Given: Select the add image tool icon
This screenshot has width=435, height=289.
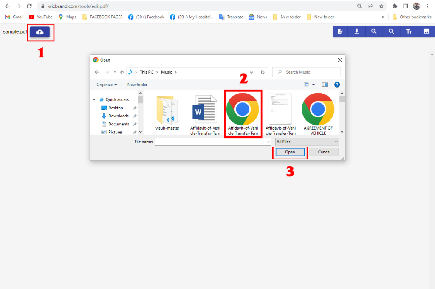Looking at the screenshot, I should click(x=426, y=31).
